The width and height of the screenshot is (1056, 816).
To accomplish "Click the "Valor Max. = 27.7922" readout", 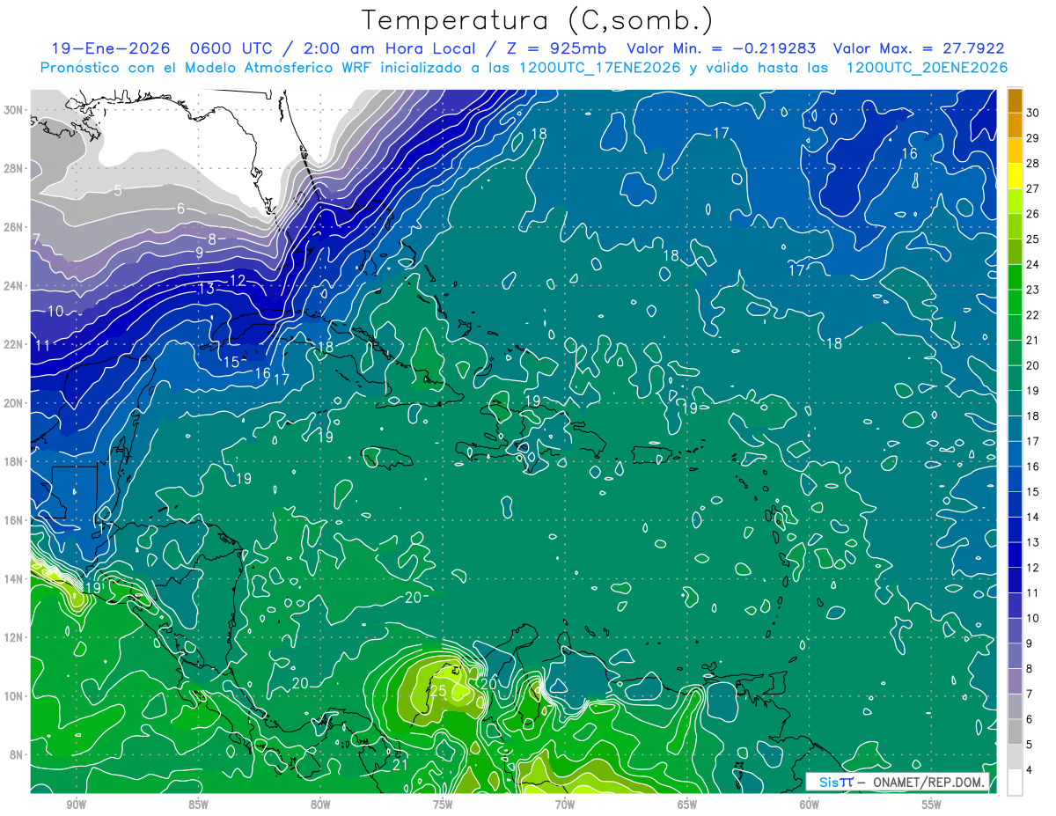I will 919,49.
